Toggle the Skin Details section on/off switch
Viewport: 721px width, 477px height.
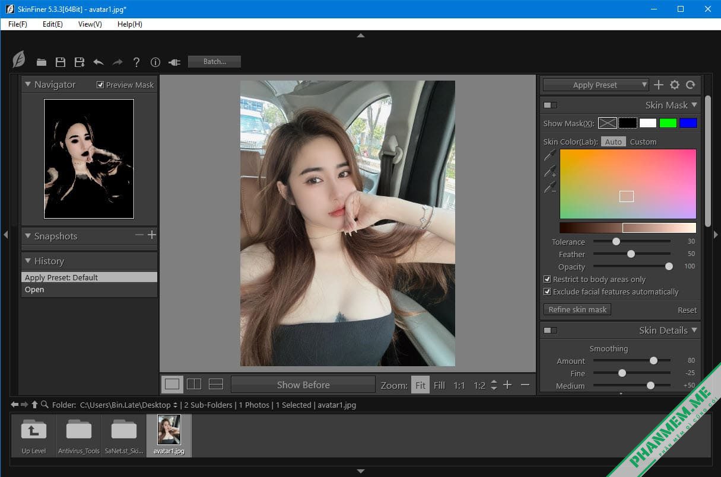point(551,330)
